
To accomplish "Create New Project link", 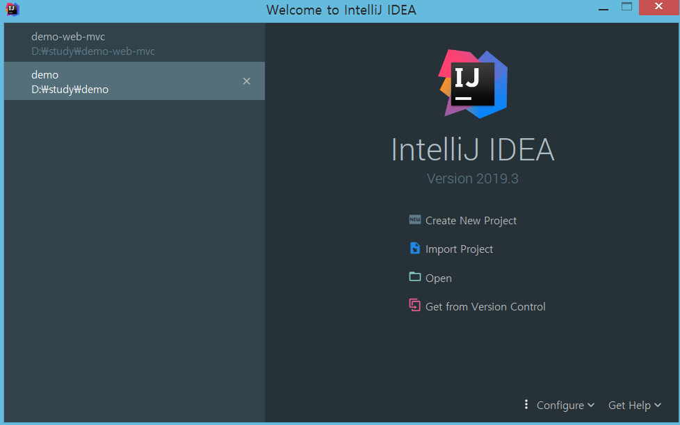I will pyautogui.click(x=471, y=221).
